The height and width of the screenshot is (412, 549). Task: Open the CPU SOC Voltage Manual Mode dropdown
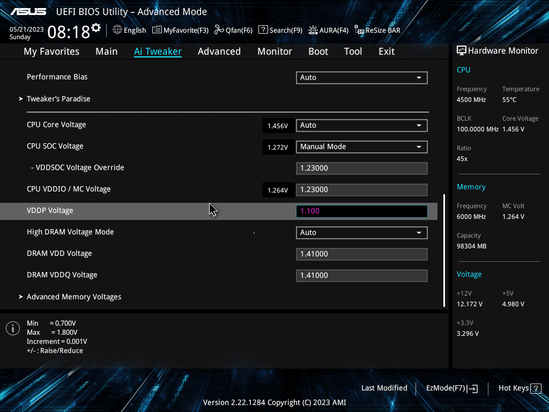(x=362, y=147)
